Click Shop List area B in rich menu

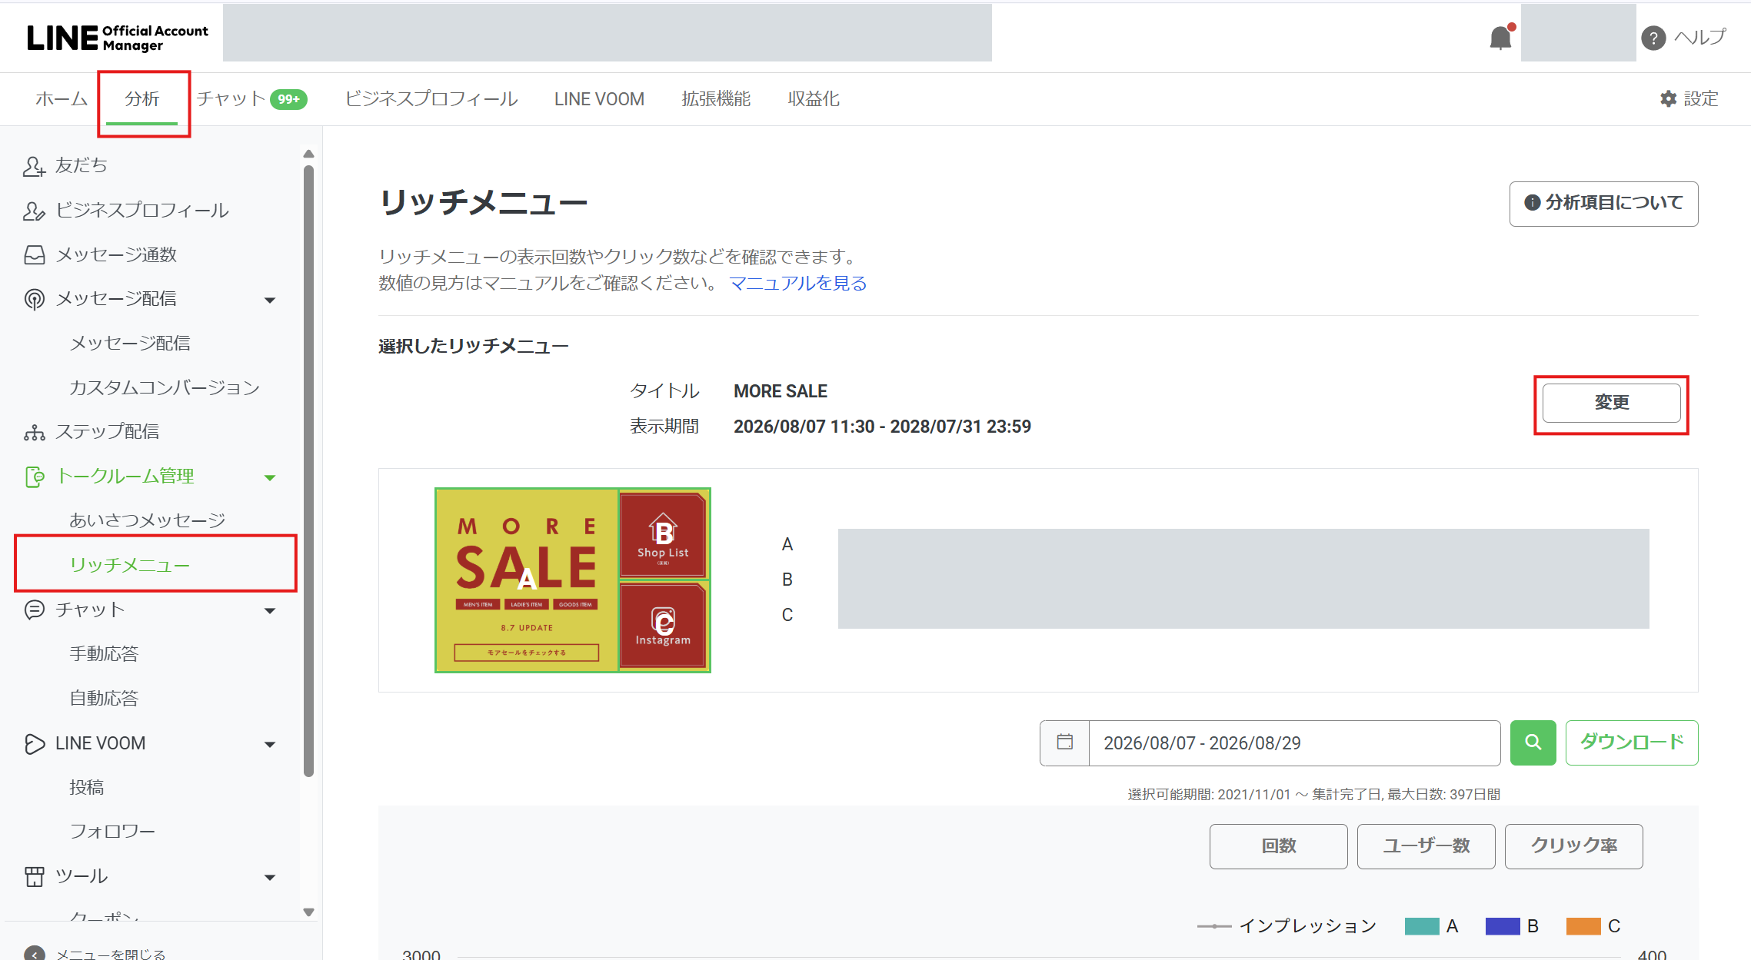663,534
